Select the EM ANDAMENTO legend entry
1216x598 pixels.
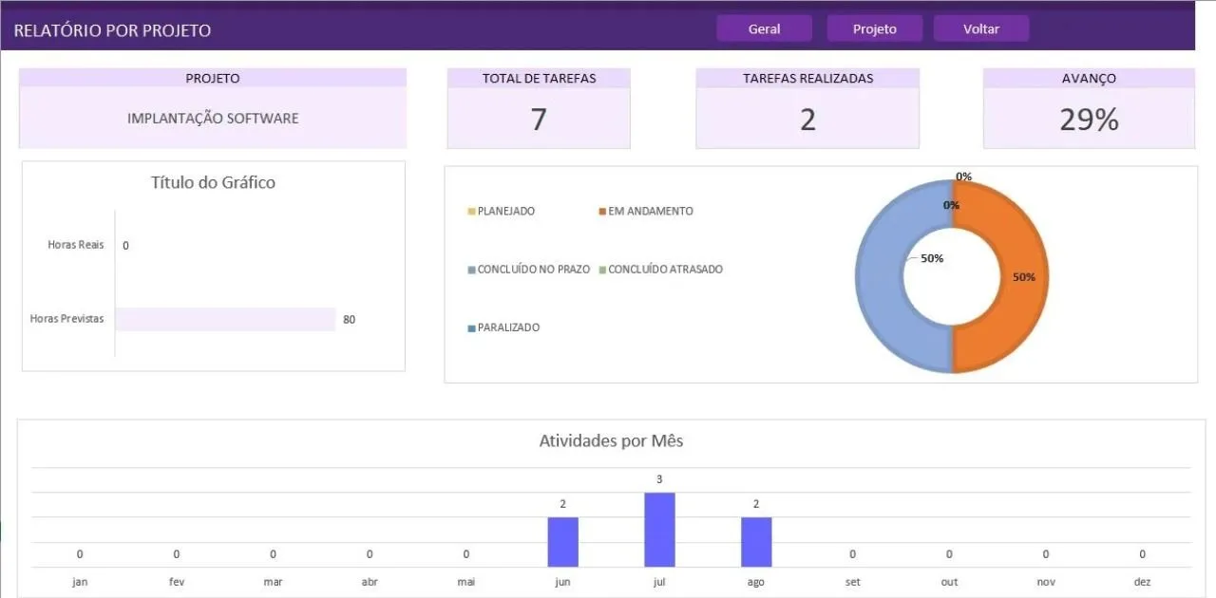(650, 212)
